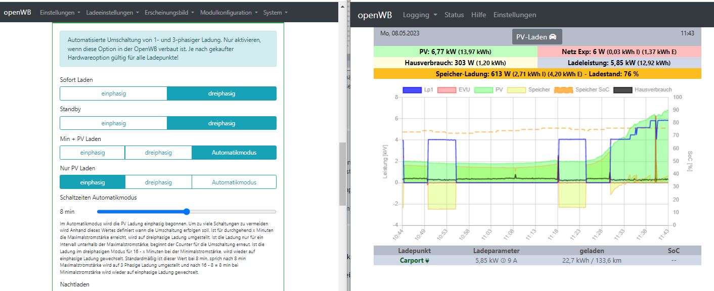Select einphasig for Standby
714x291 pixels.
113,123
